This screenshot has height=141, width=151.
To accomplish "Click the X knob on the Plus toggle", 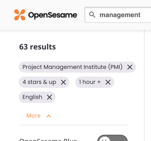I will 105,139.
